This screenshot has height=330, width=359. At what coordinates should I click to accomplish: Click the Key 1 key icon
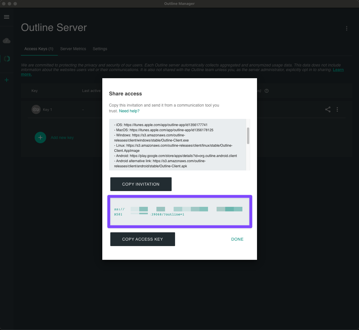tap(36, 109)
